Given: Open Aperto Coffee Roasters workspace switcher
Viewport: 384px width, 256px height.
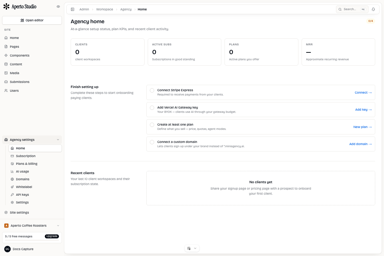Looking at the screenshot, I should [x=32, y=226].
